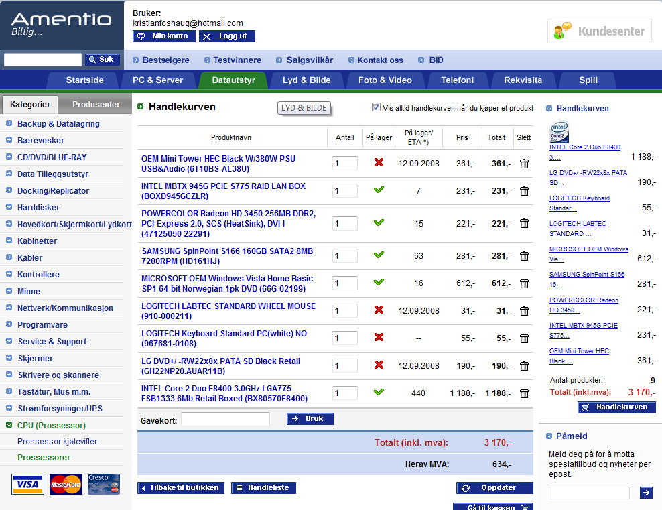Remove INTEL MBTX 945G row with trash icon

click(x=524, y=191)
